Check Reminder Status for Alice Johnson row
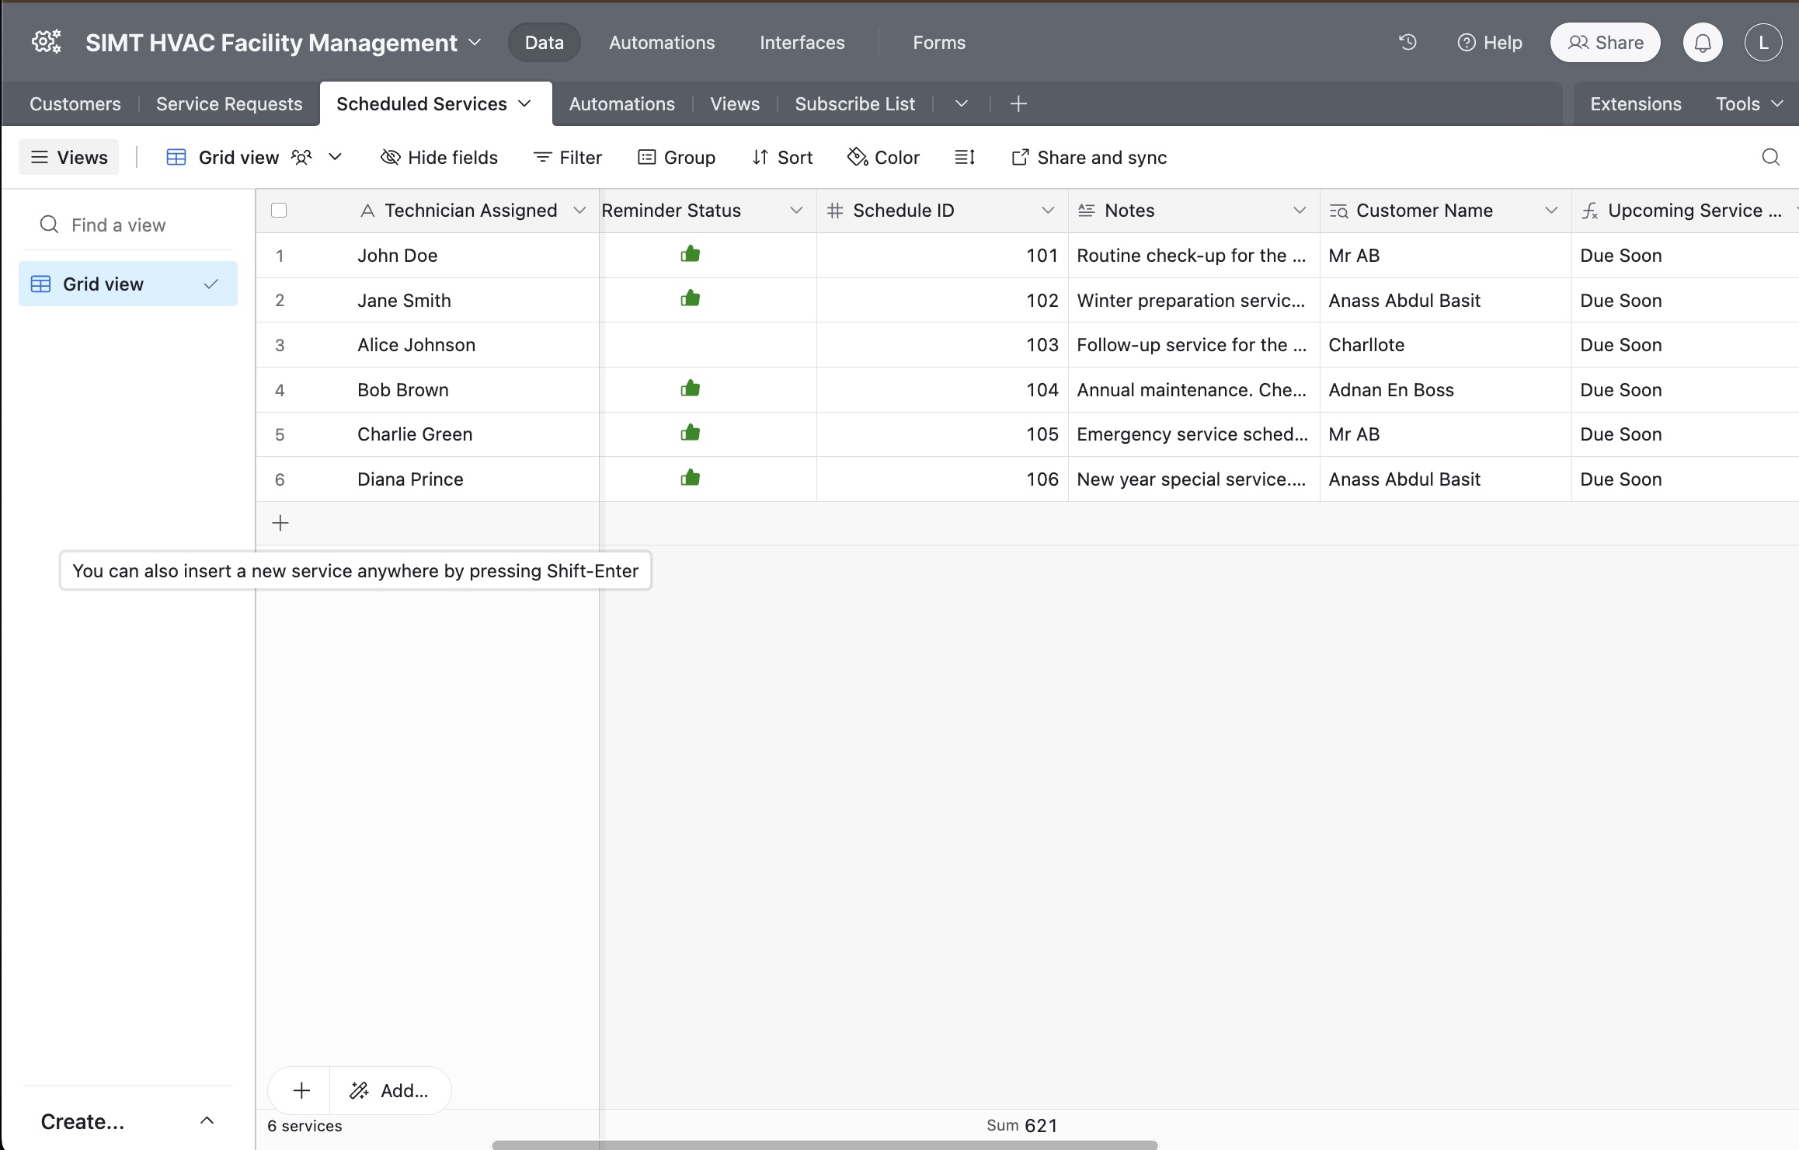The image size is (1799, 1150). [690, 345]
